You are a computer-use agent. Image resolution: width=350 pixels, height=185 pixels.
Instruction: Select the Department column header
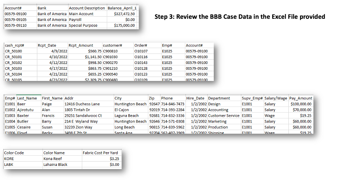click(219, 98)
